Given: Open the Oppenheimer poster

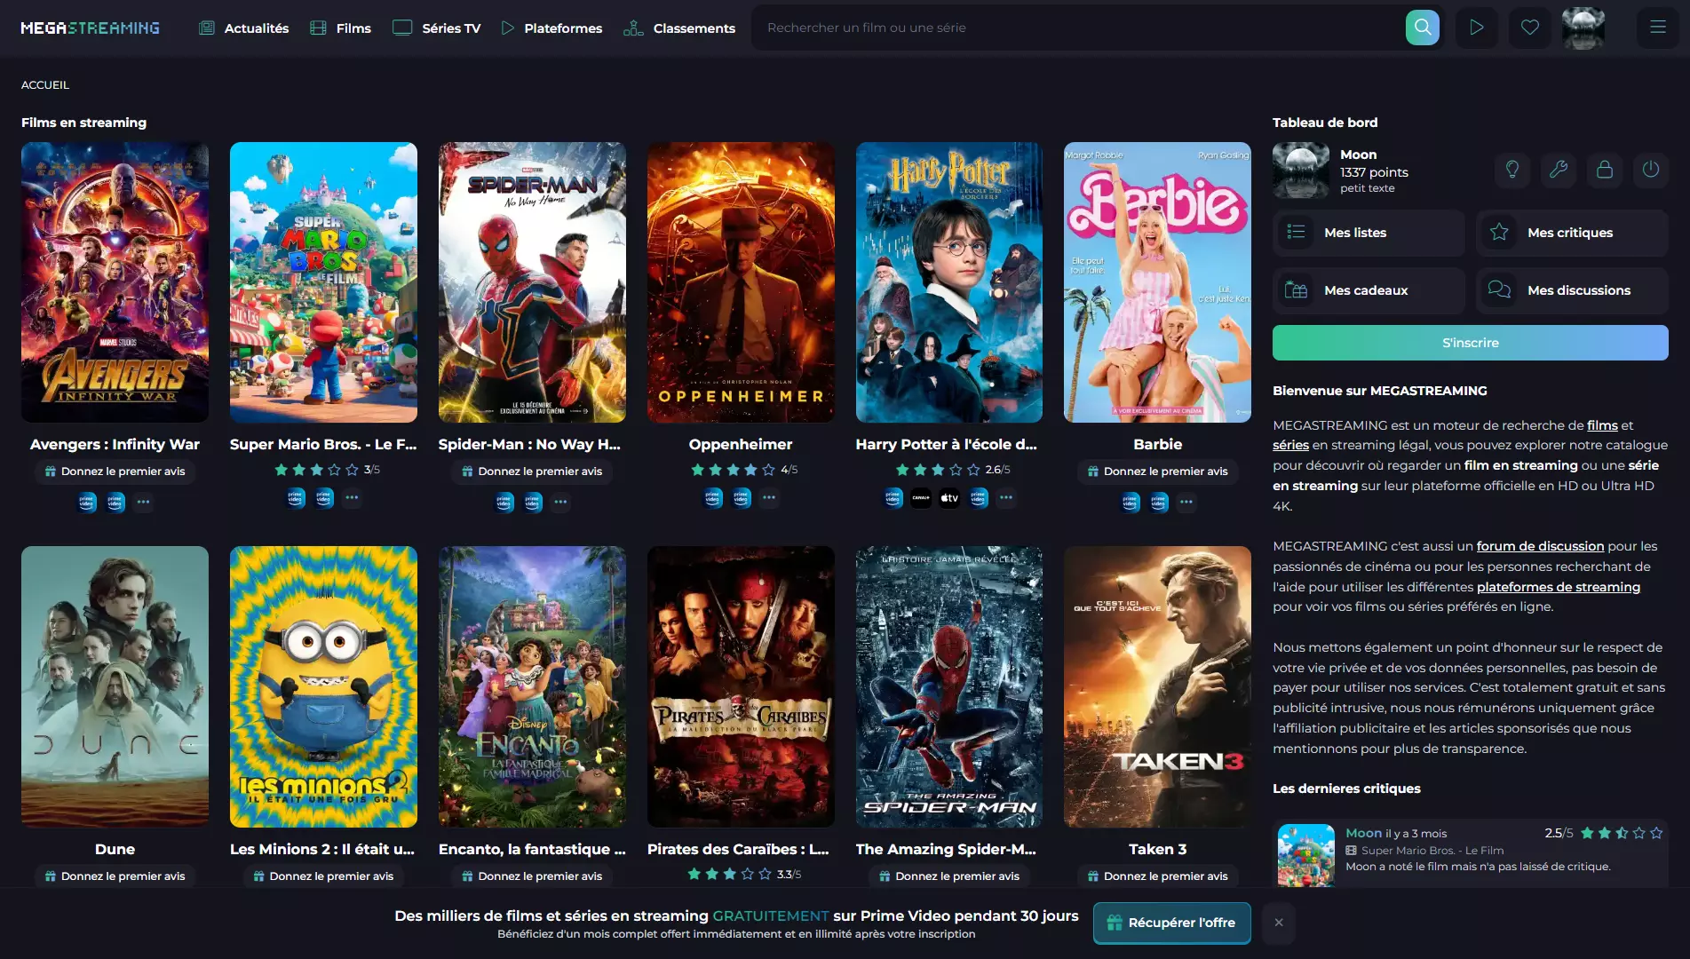Looking at the screenshot, I should click(741, 282).
